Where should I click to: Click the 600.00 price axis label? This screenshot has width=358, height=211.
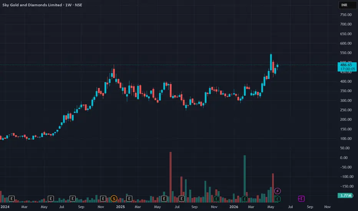[x=346, y=43]
